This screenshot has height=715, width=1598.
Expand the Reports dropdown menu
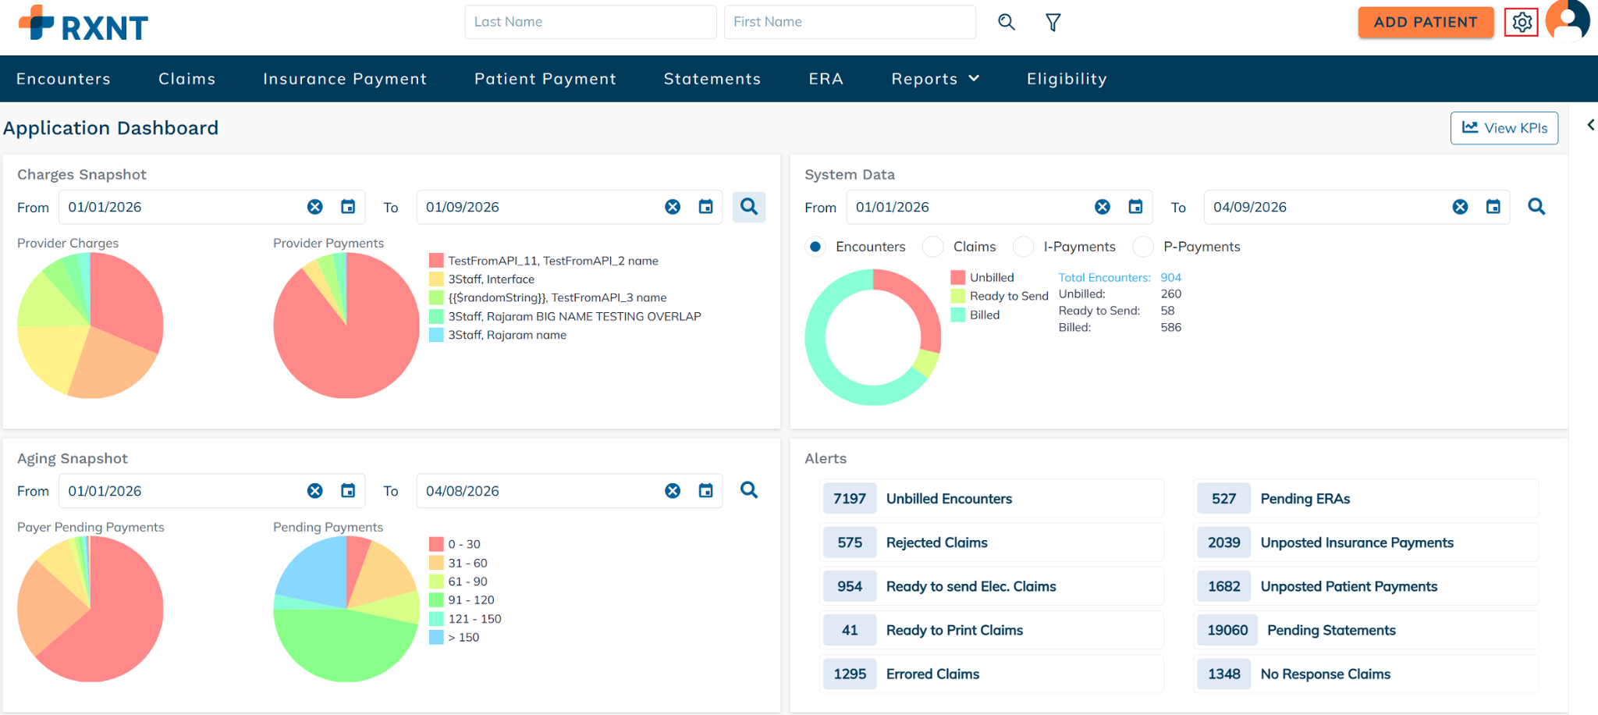(x=935, y=79)
